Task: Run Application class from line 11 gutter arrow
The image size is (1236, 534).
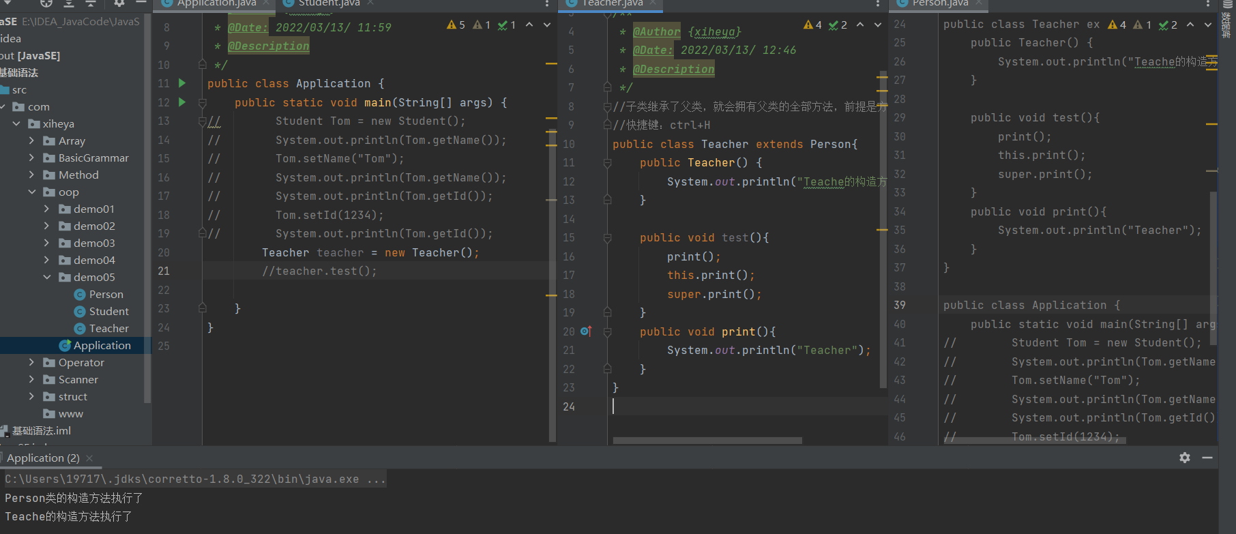Action: pos(182,83)
